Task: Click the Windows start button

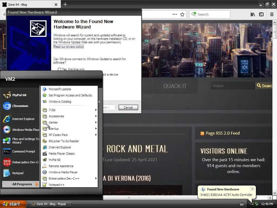Action: point(13,204)
